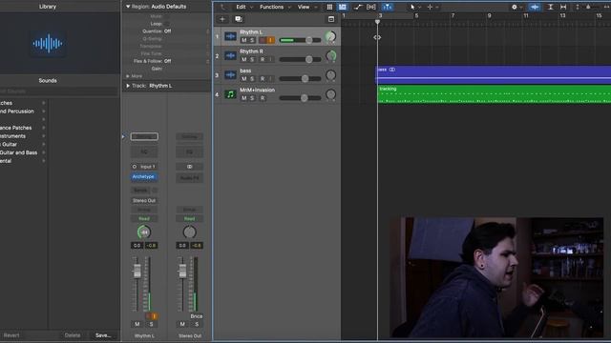611x343 pixels.
Task: Mute the Rhythm L track
Action: tap(244, 40)
